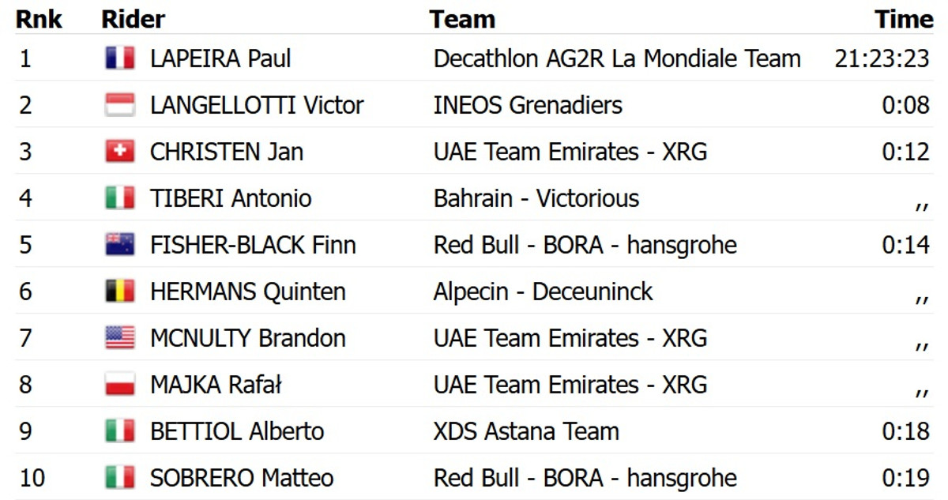The image size is (948, 500).
Task: Click the Monaco flag beside LANGELLOTTI Victor
Action: coord(119,105)
